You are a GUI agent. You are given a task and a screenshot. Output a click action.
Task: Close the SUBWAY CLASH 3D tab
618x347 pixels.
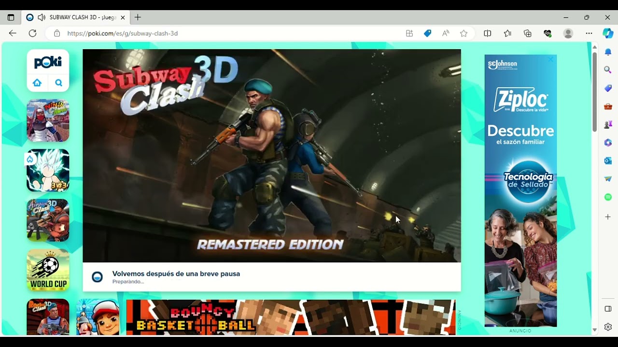[x=123, y=17]
